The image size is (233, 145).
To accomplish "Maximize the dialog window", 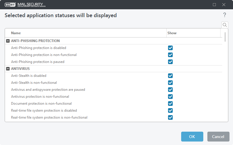I will 215,5.
